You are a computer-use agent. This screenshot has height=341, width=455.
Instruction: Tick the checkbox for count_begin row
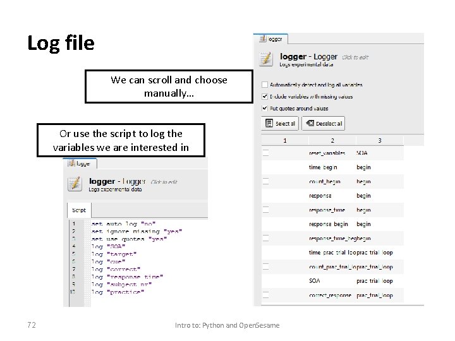click(265, 181)
